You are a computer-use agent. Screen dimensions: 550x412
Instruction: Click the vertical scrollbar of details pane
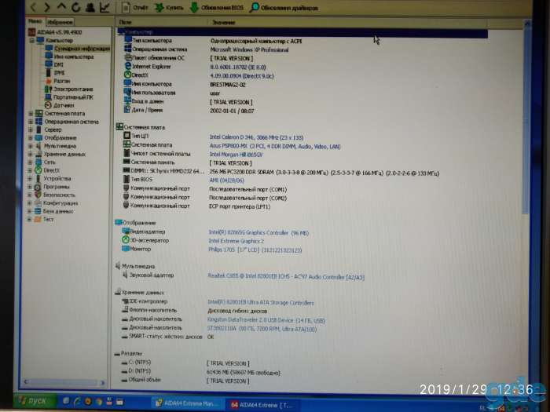(526, 203)
